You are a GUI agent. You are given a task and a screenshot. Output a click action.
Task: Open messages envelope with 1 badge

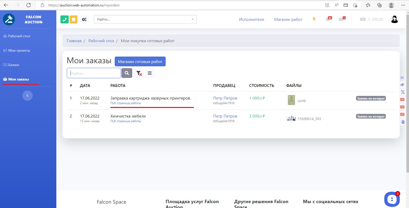coord(341,19)
